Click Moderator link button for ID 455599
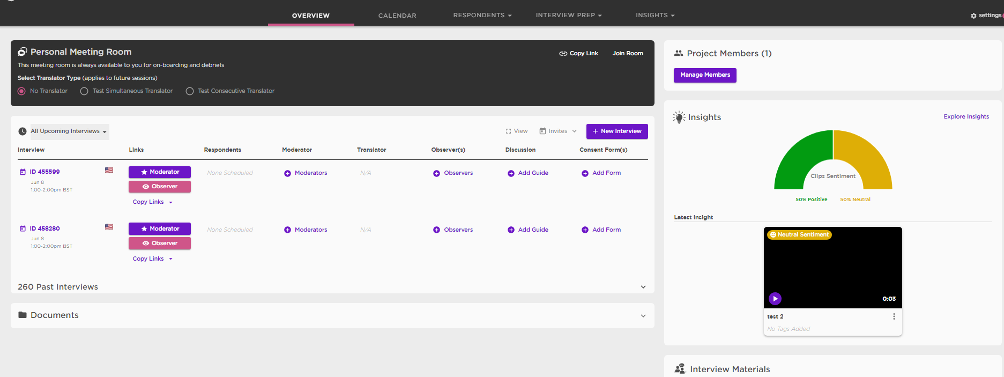 pos(160,172)
